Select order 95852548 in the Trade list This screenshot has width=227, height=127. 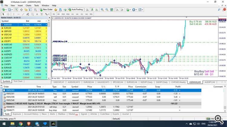pos(102,100)
